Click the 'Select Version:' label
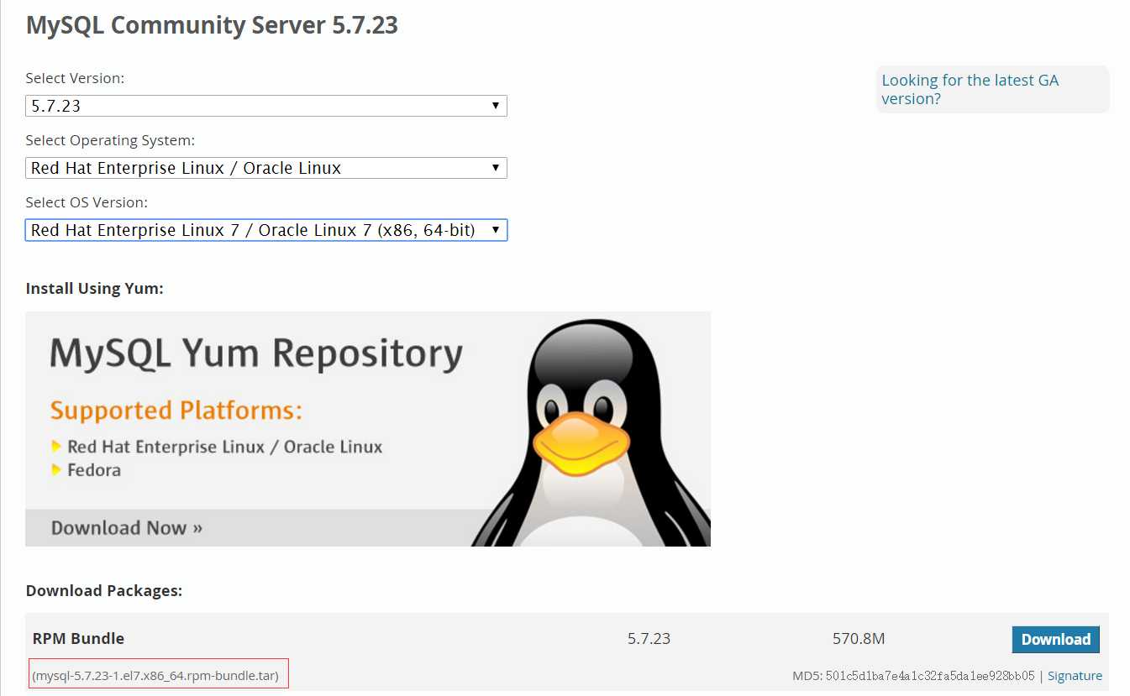1130x696 pixels. point(75,78)
